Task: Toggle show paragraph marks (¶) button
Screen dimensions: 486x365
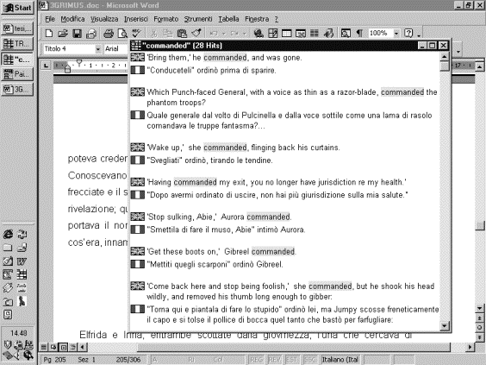Action: coord(359,33)
